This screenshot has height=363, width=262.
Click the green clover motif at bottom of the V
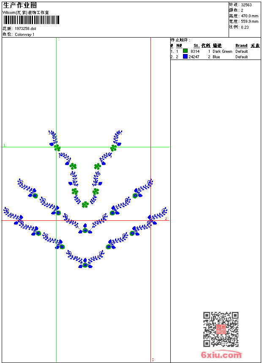[85, 204]
